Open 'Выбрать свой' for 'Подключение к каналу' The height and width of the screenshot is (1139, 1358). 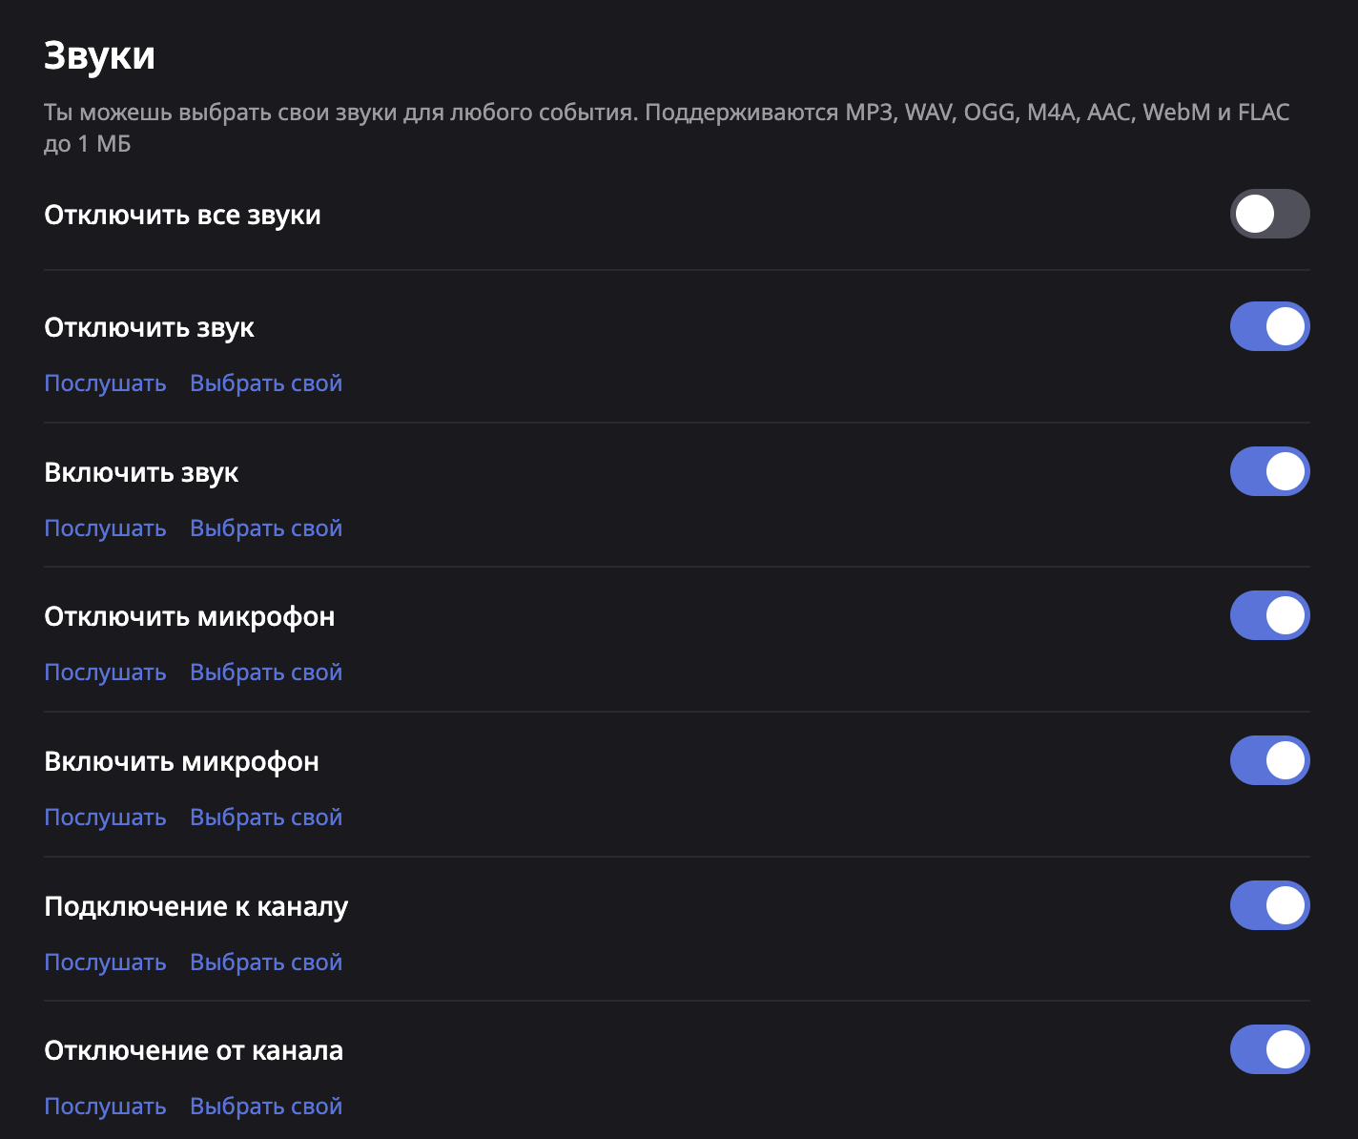265,963
